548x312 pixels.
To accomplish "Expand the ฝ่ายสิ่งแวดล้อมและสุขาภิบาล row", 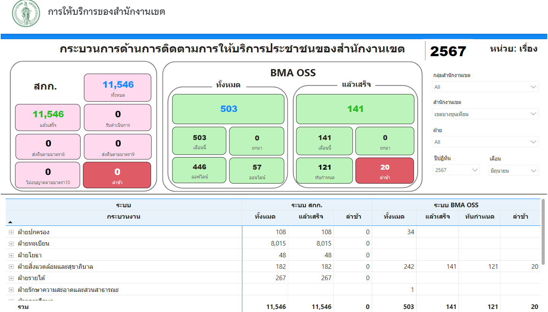I will [11, 267].
